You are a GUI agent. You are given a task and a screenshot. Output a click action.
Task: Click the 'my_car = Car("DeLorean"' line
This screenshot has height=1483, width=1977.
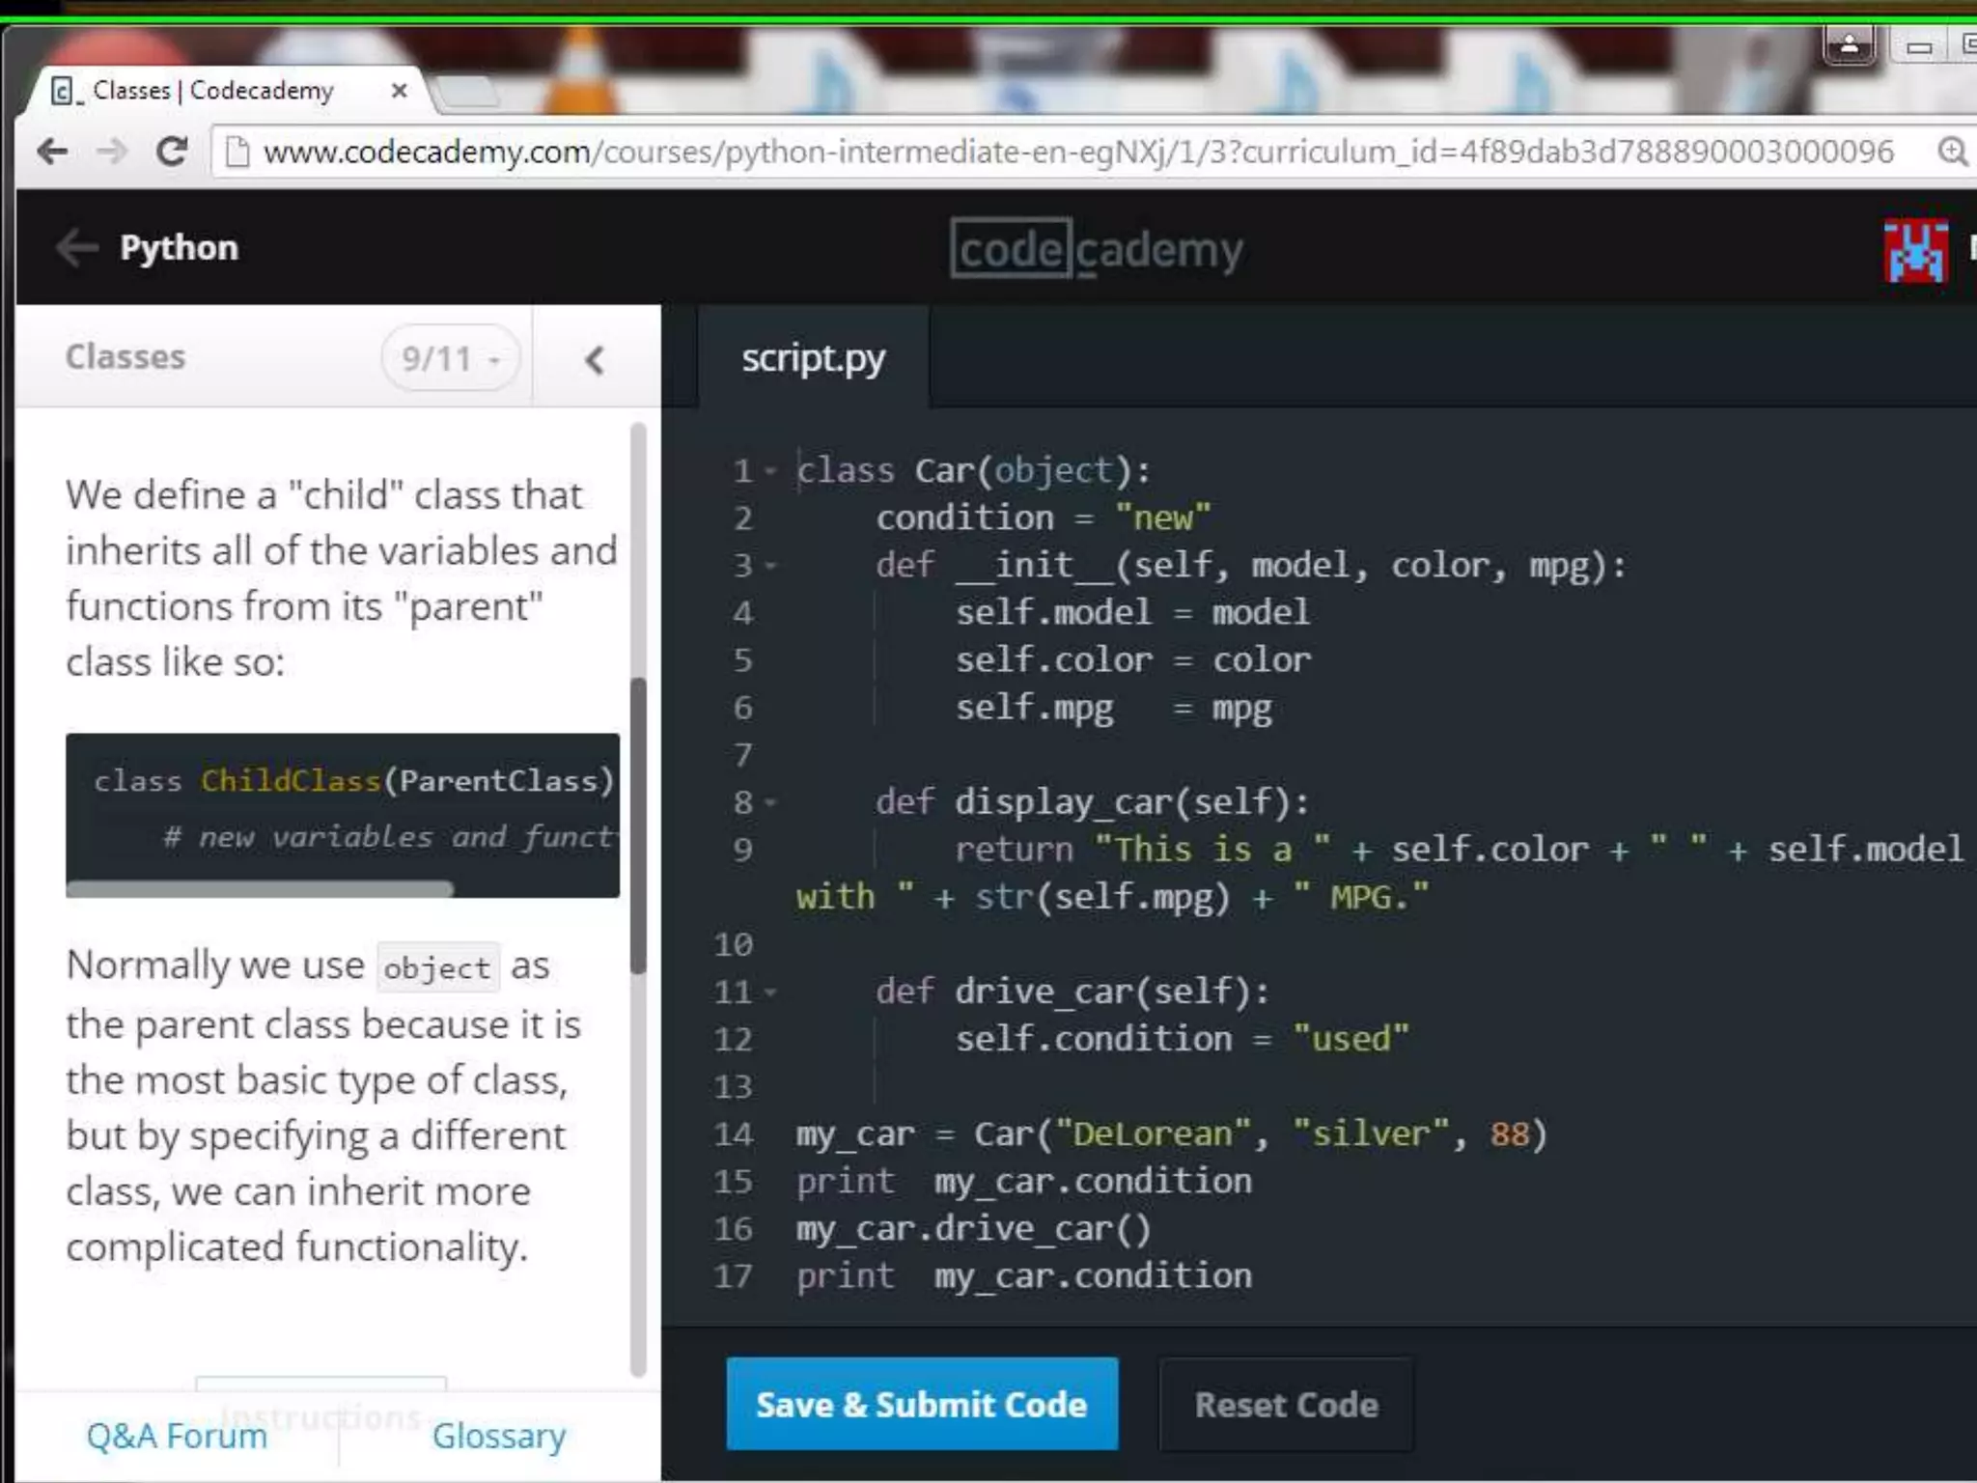click(1172, 1134)
